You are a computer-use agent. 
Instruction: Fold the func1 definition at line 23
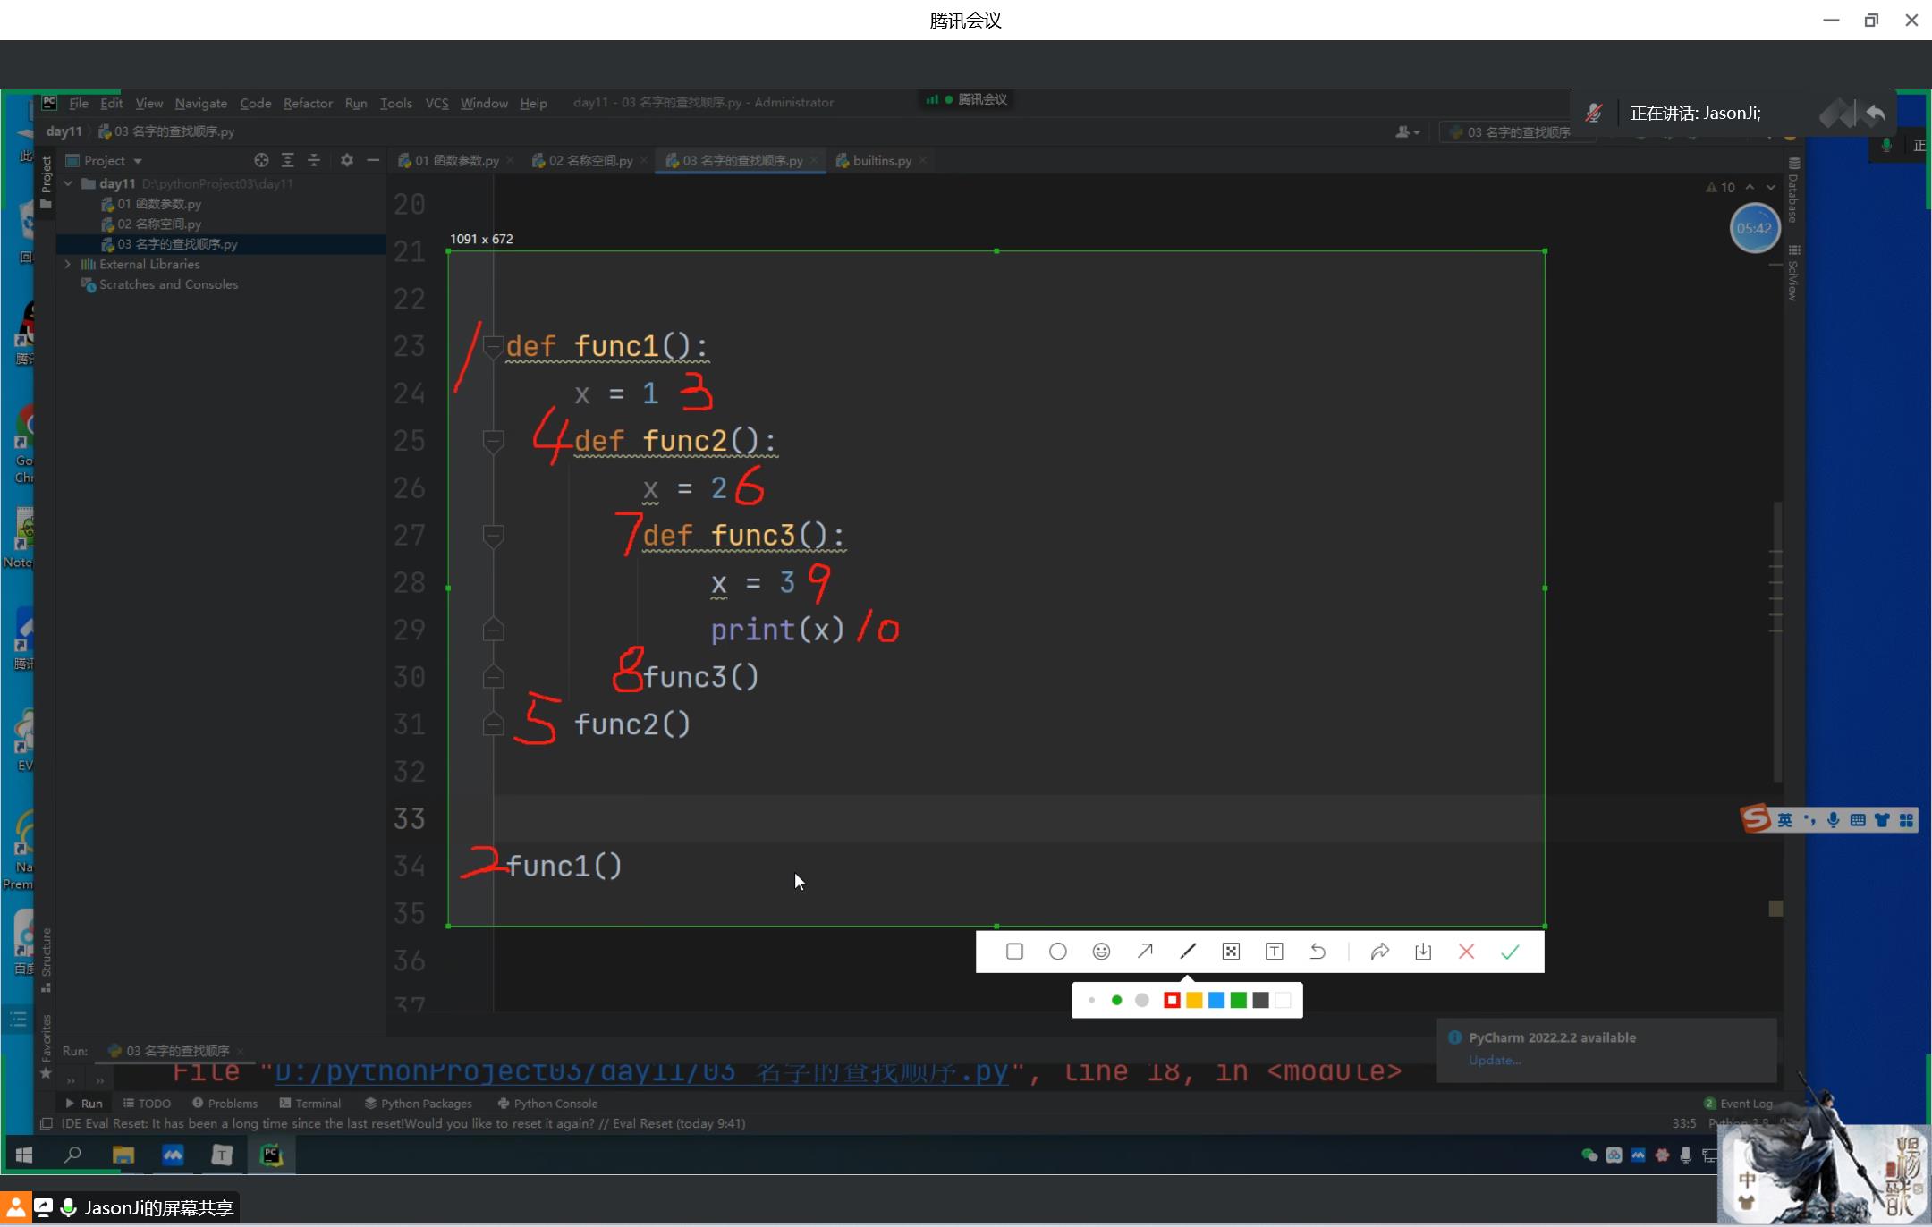click(x=493, y=346)
